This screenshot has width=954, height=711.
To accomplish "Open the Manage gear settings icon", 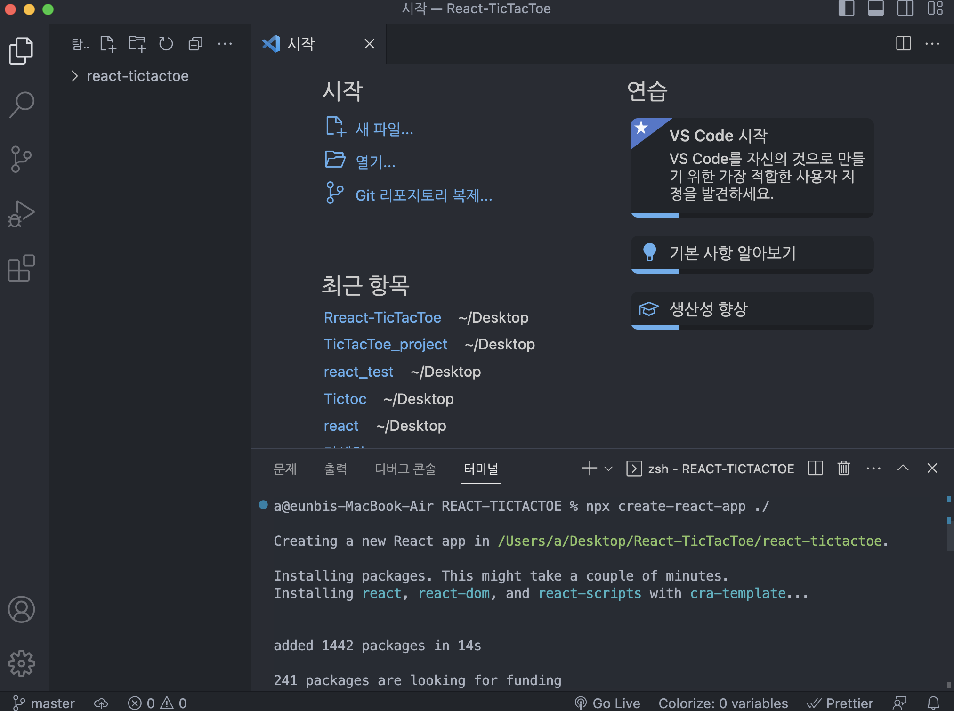I will pyautogui.click(x=21, y=663).
